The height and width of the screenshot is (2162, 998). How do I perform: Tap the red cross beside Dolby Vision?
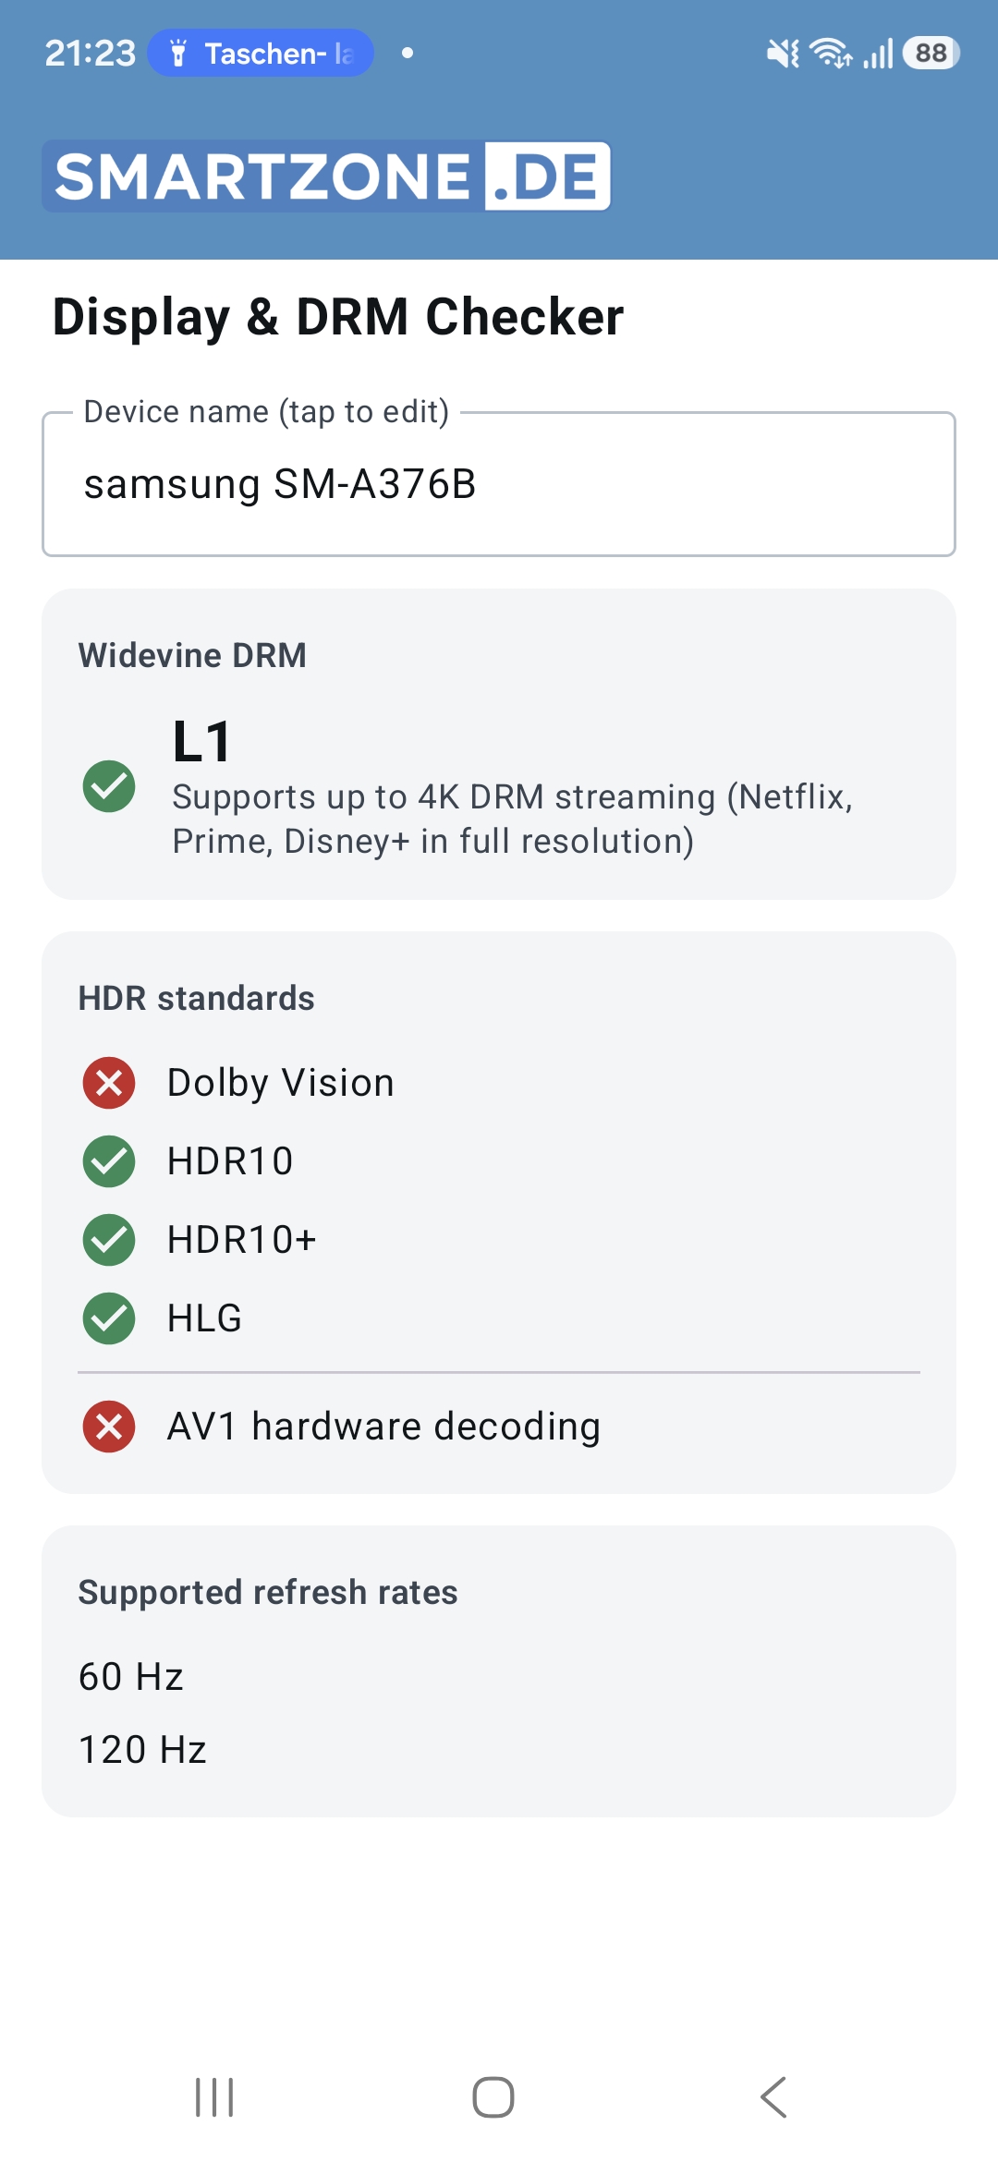109,1083
